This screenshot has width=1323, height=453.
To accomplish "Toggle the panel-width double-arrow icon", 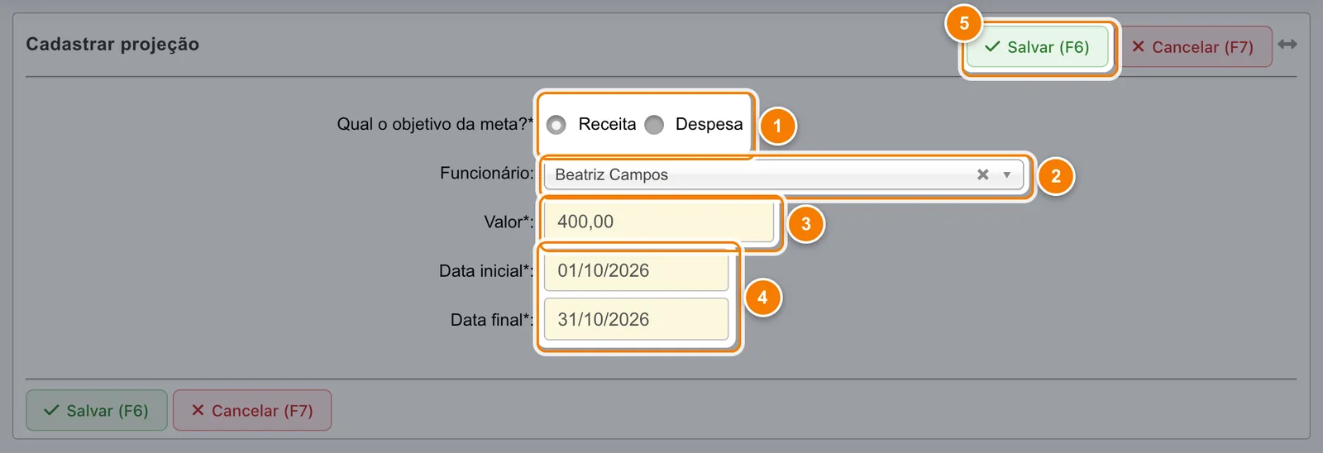I will point(1287,44).
